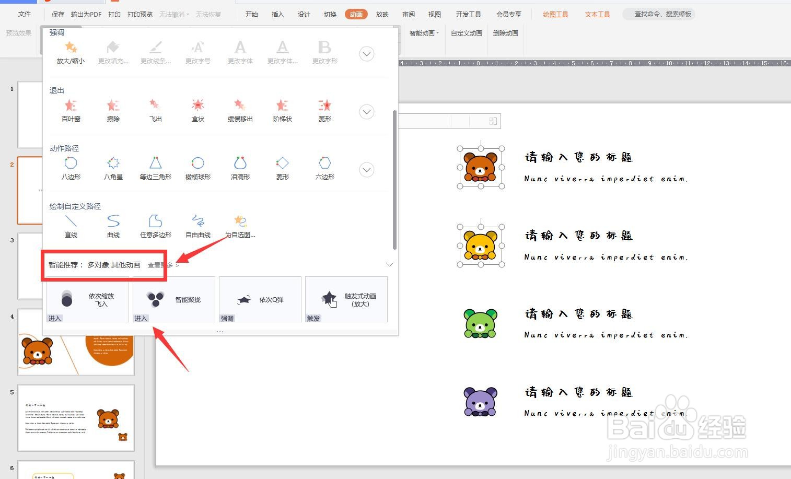Image resolution: width=791 pixels, height=479 pixels.
Task: Apply the 触发式动画(放大) smart animation
Action: point(346,299)
